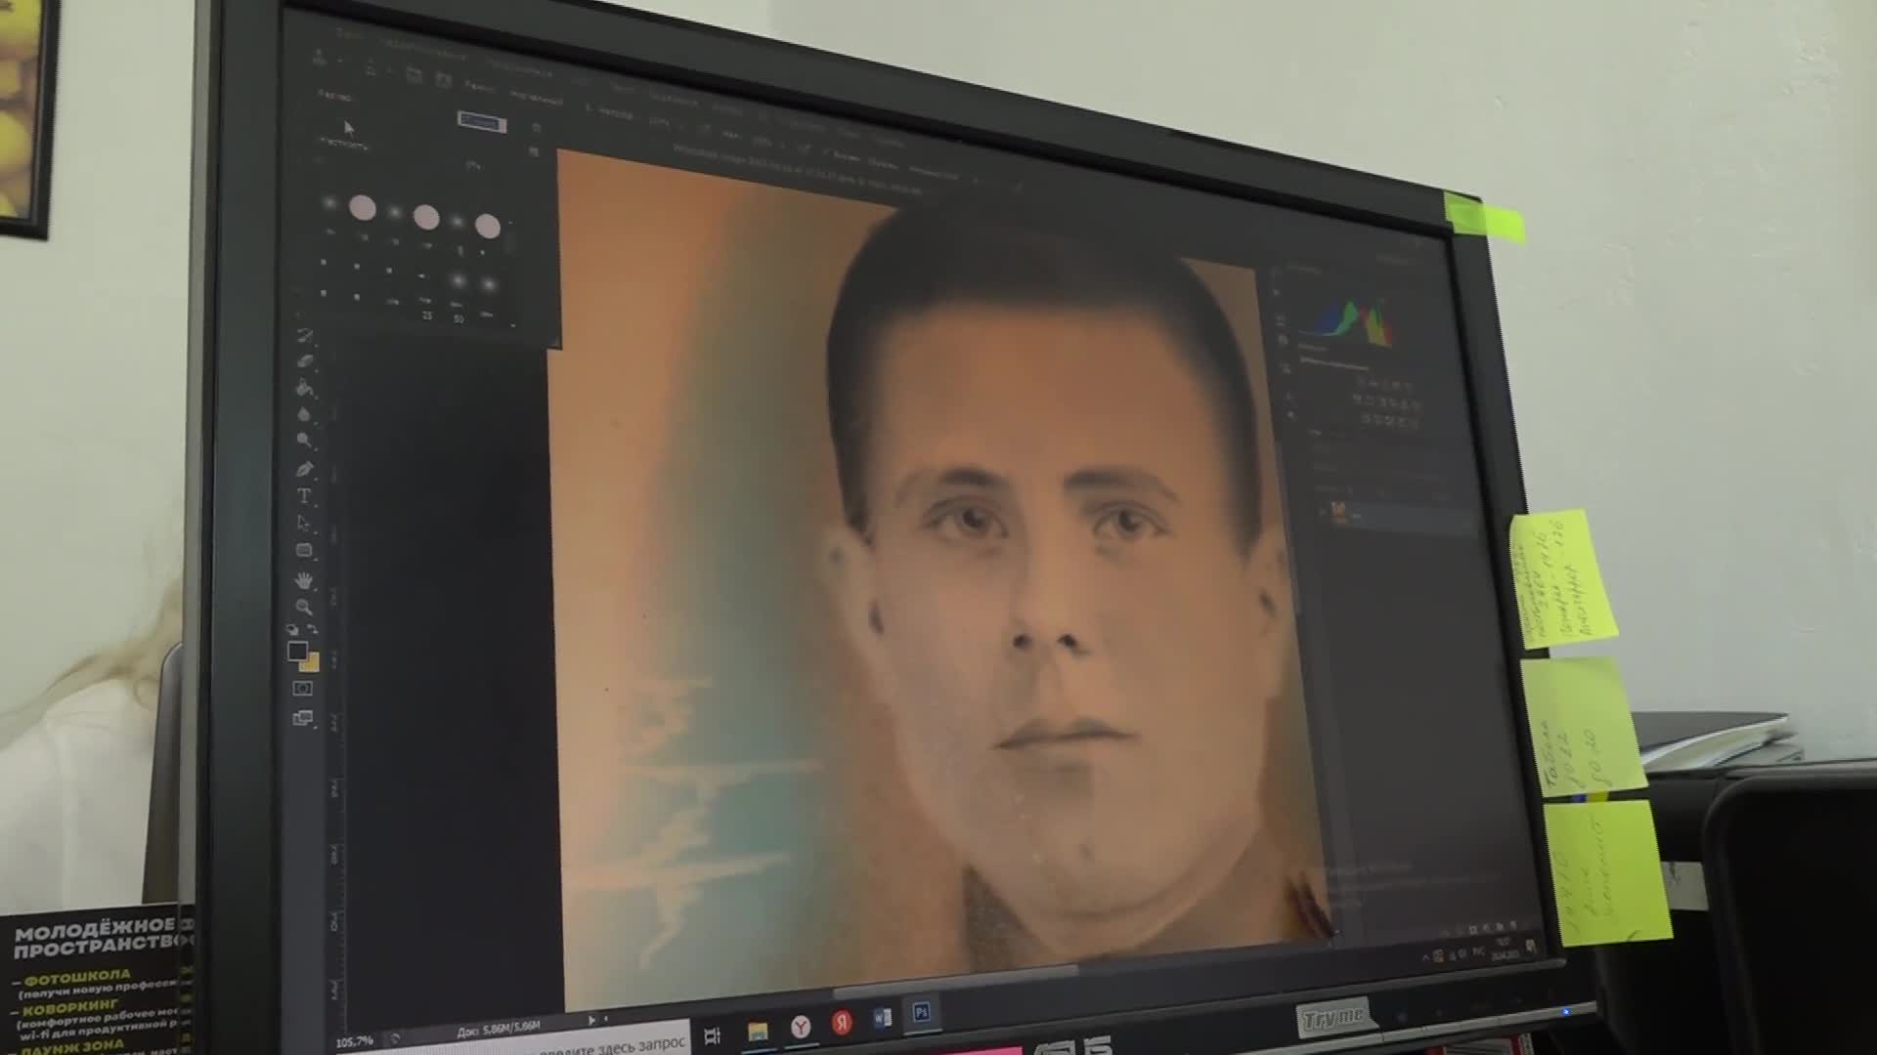Image resolution: width=1877 pixels, height=1055 pixels.
Task: Open Microsoft Word from the taskbar
Action: click(882, 1018)
